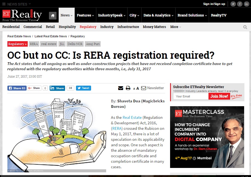The height and width of the screenshot is (177, 251).
Task: Open the Twitter profile icon in top bar
Action: click(233, 4)
